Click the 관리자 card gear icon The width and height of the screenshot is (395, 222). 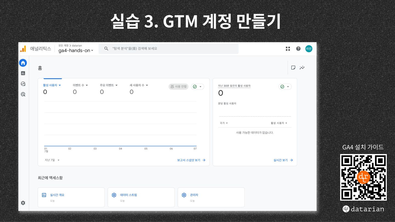tap(184, 195)
